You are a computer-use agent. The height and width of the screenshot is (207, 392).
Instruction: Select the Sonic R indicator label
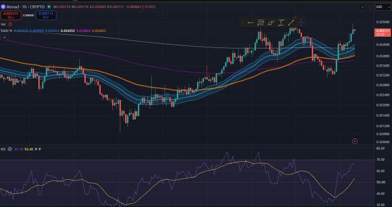pos(6,30)
